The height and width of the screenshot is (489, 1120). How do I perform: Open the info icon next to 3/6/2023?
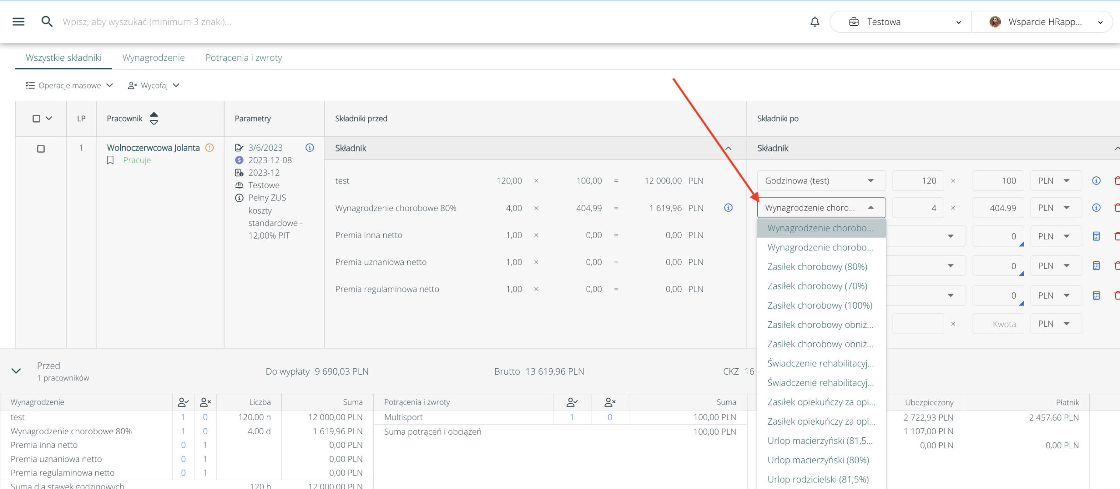(x=309, y=148)
